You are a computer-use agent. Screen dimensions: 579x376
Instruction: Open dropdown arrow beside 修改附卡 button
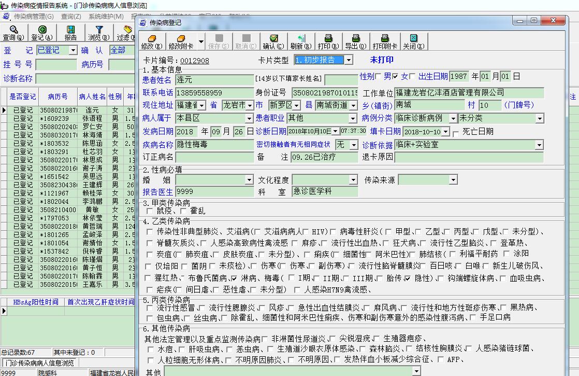[201, 41]
